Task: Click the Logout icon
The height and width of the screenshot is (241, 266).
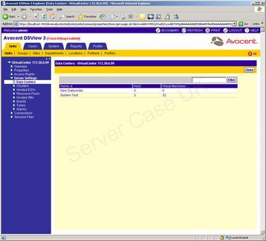Action: (x=226, y=31)
